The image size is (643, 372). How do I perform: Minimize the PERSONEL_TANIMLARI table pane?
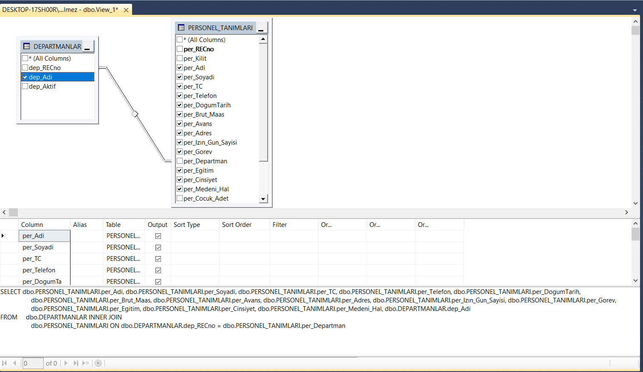(x=261, y=27)
